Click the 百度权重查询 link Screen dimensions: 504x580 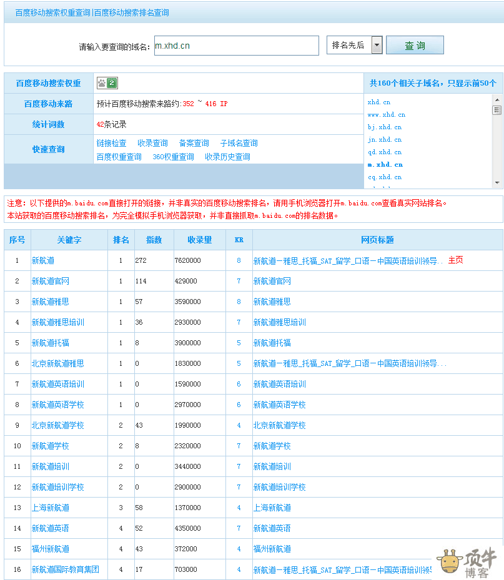(x=119, y=157)
